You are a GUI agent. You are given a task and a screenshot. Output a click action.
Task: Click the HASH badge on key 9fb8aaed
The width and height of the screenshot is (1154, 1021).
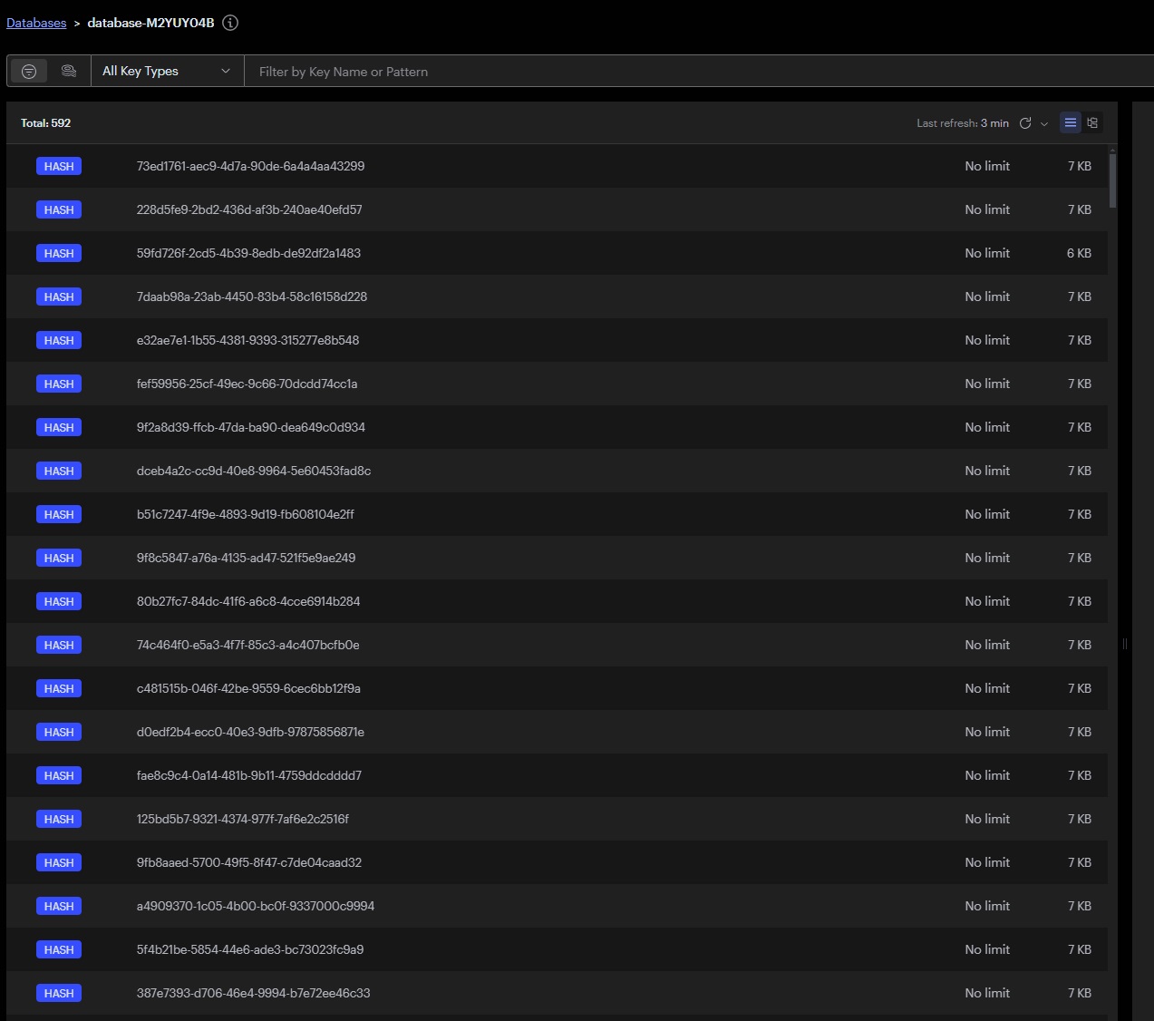(58, 862)
